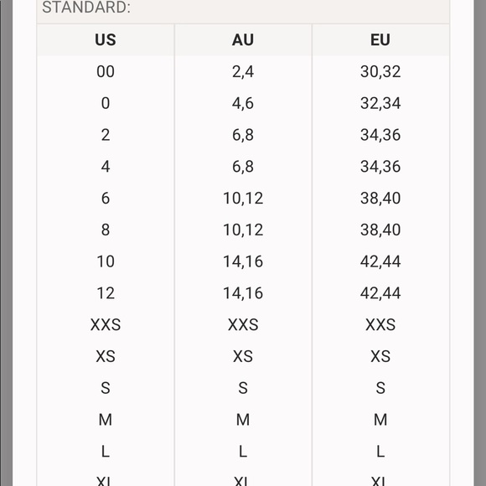Select the AU M cell

(243, 419)
